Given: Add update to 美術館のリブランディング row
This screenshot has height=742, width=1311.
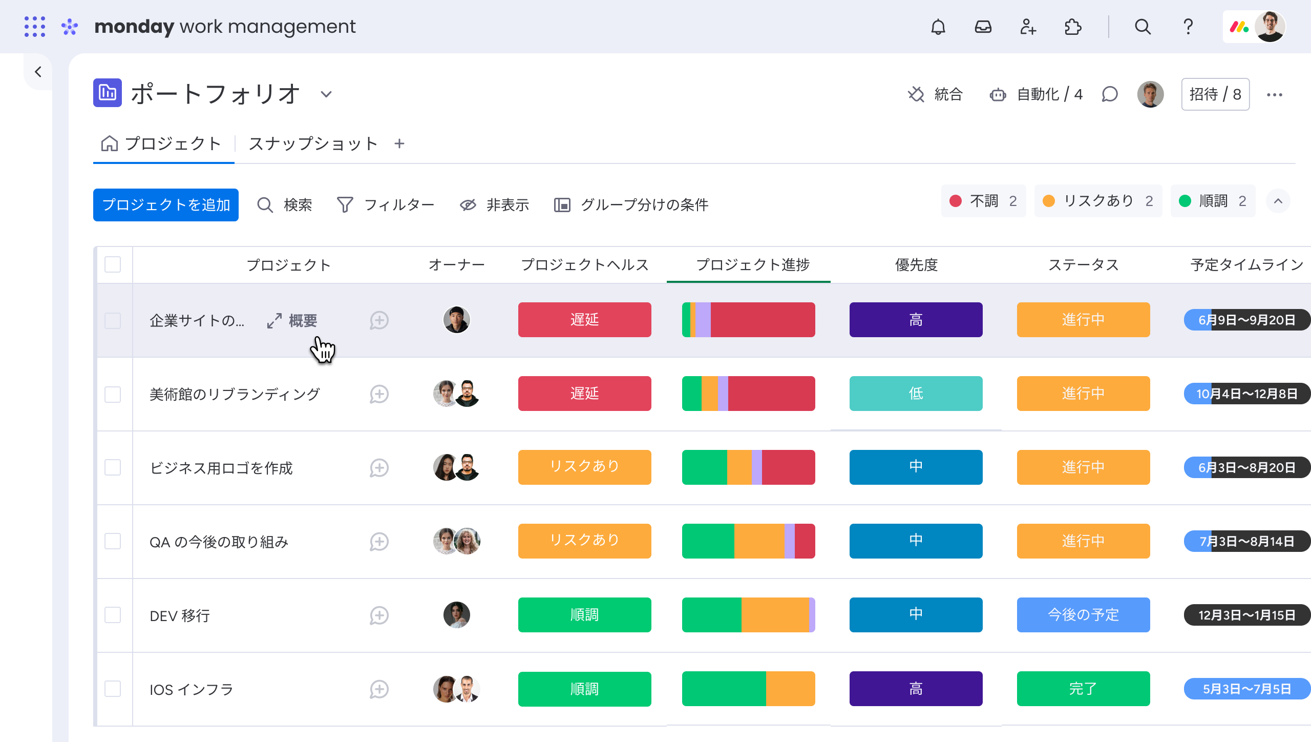Looking at the screenshot, I should tap(379, 394).
